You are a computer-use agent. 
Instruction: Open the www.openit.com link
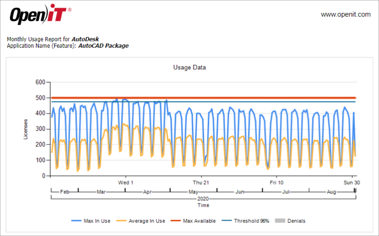point(346,14)
